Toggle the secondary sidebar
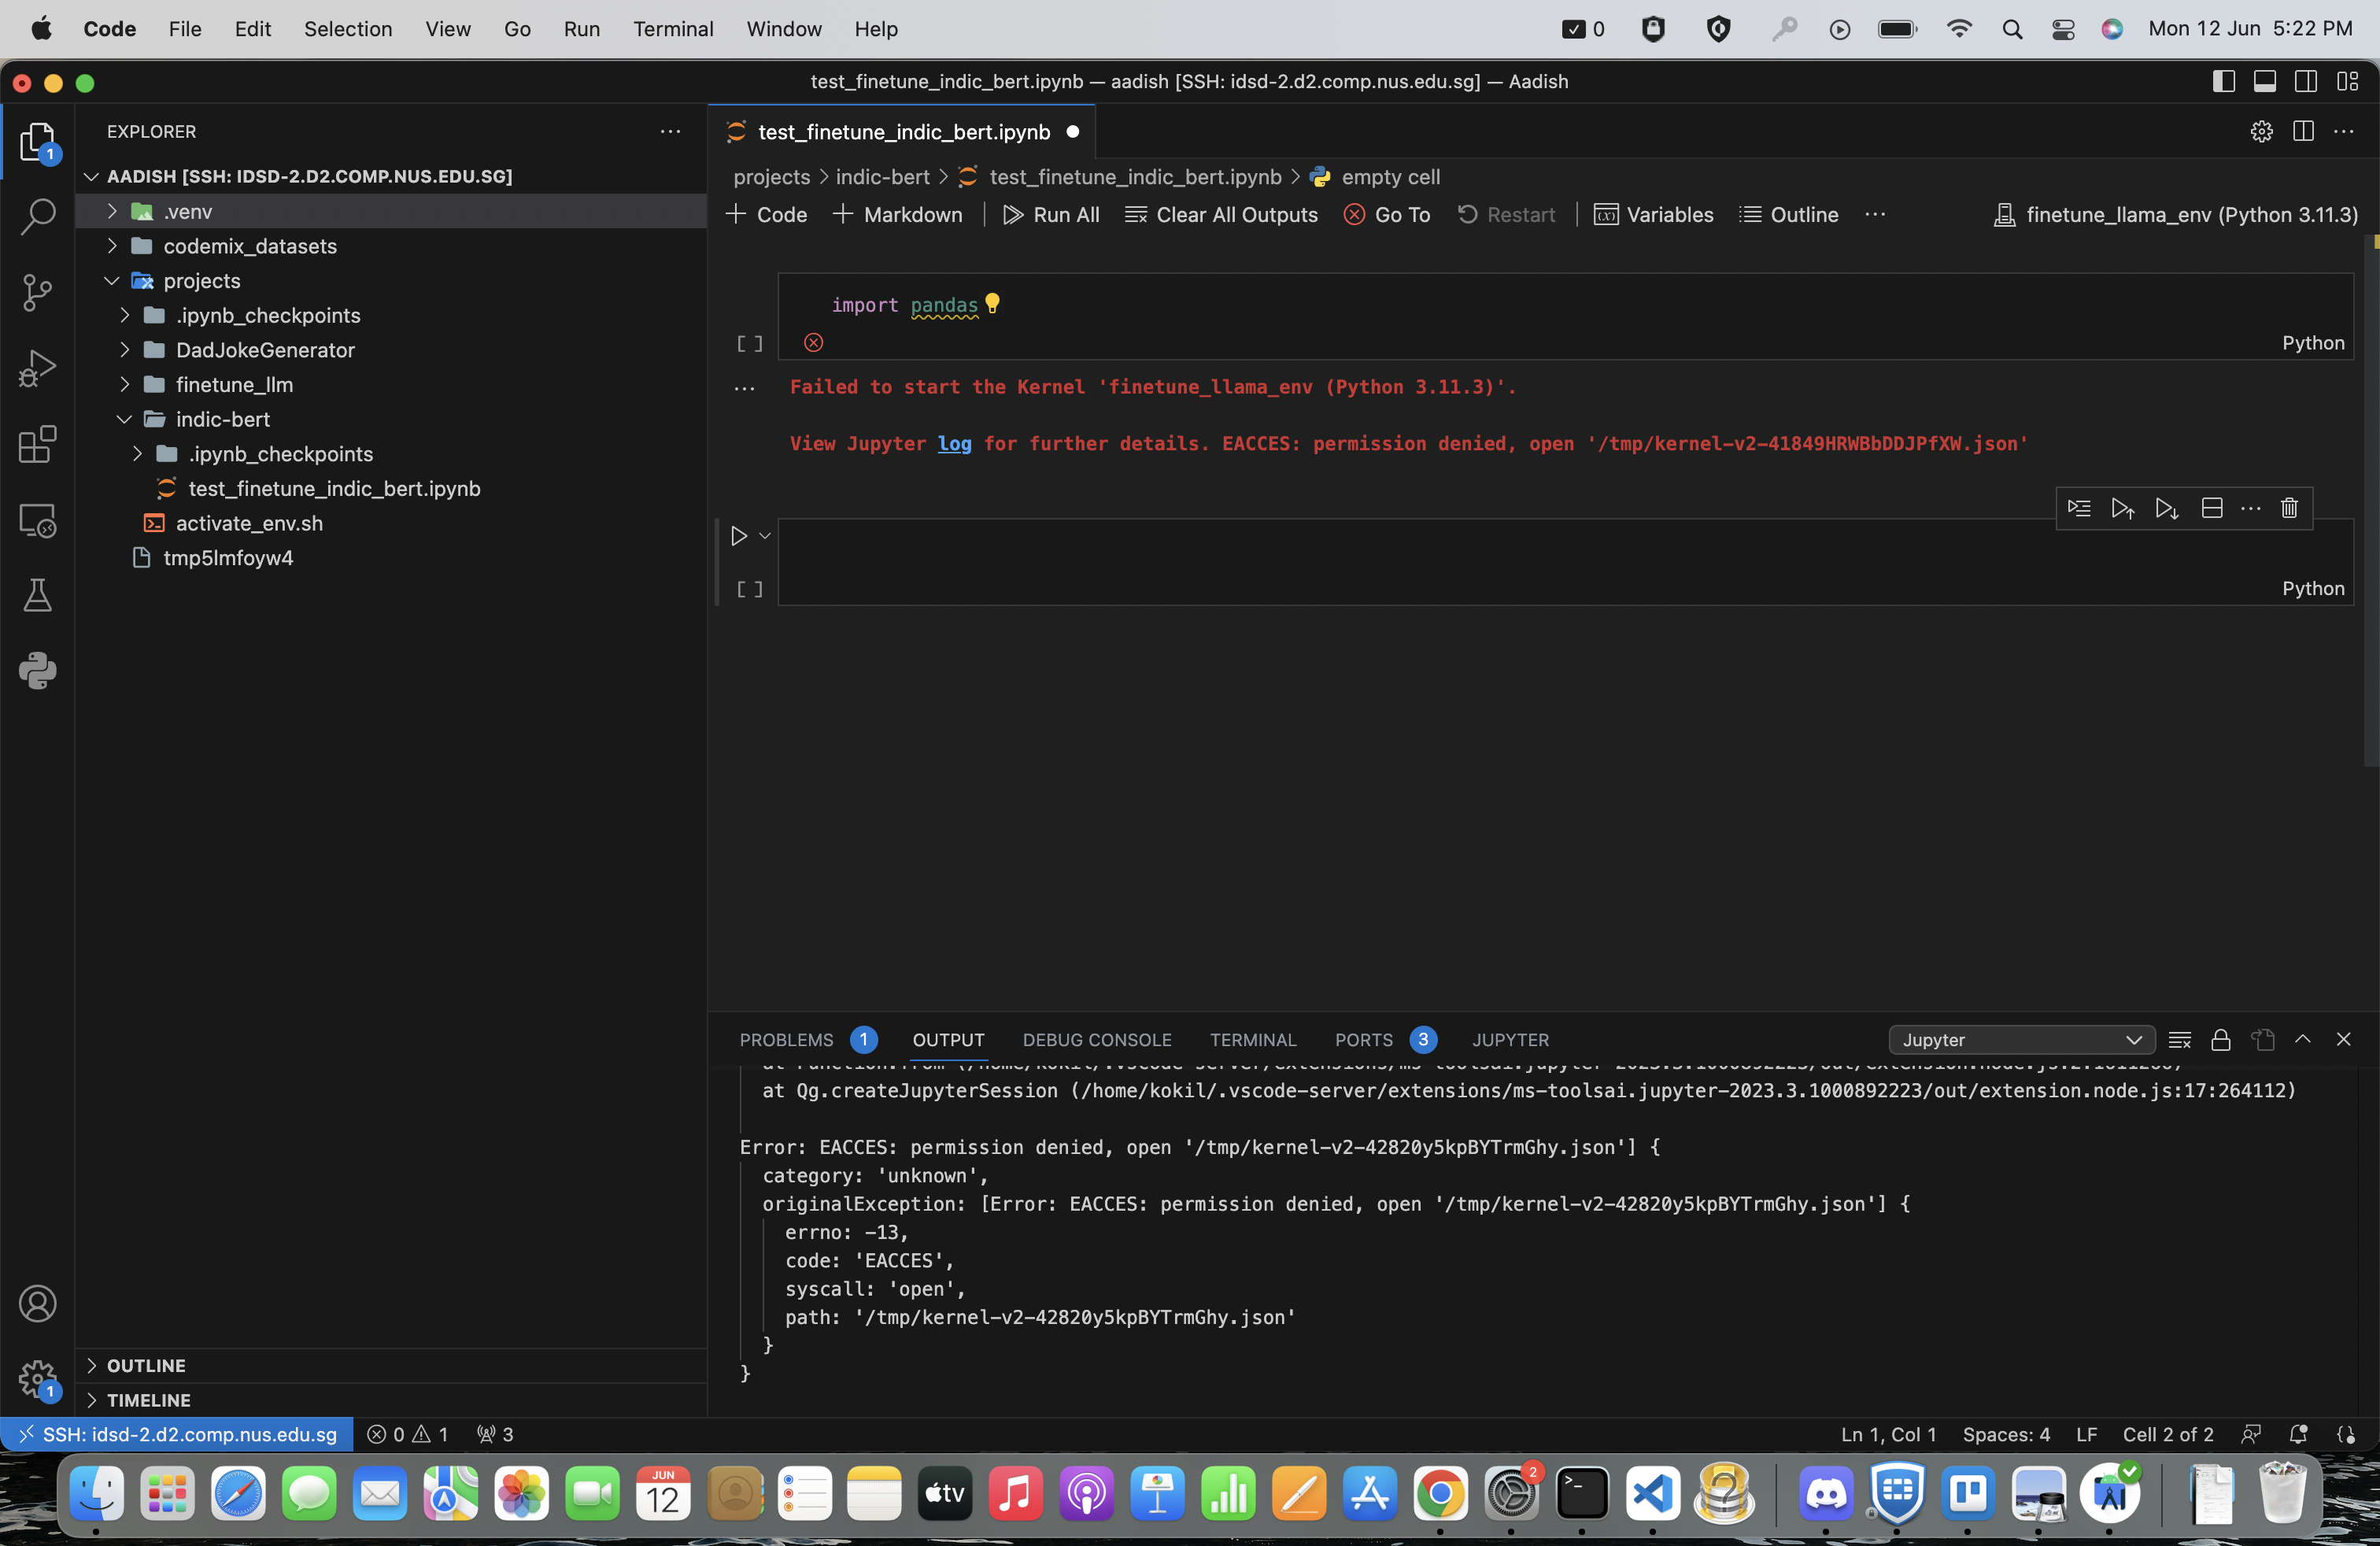Screen dimensions: 2380x1546 (2307, 81)
